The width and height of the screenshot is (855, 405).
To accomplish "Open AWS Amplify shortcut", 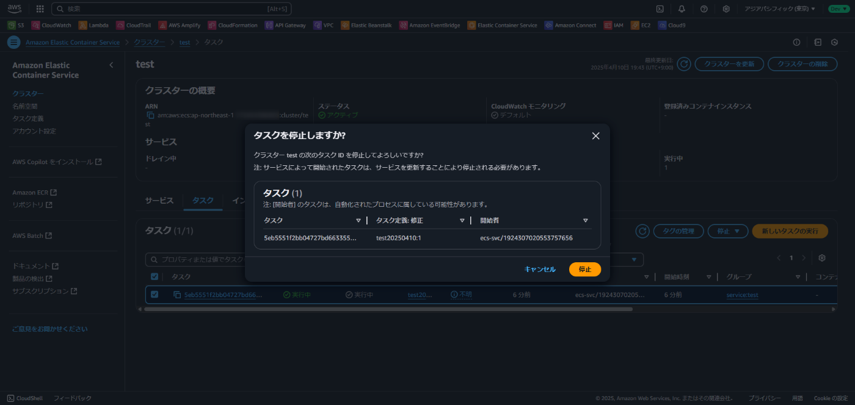I will point(180,25).
